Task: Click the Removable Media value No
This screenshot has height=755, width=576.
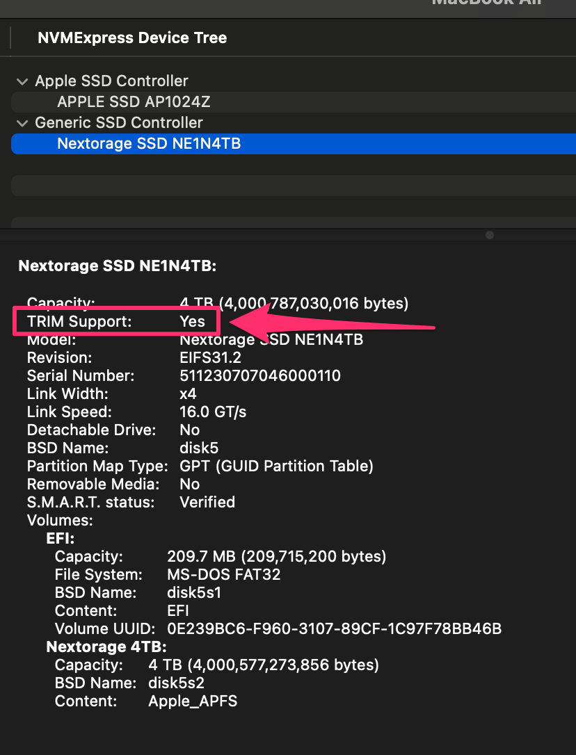Action: tap(189, 484)
